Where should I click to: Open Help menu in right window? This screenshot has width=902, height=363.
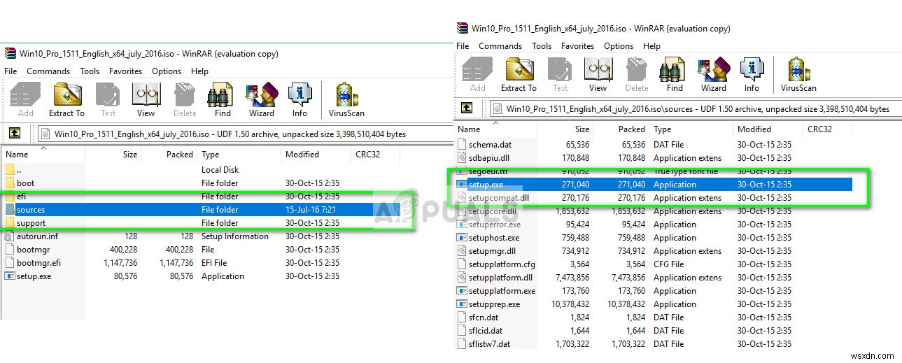click(651, 46)
